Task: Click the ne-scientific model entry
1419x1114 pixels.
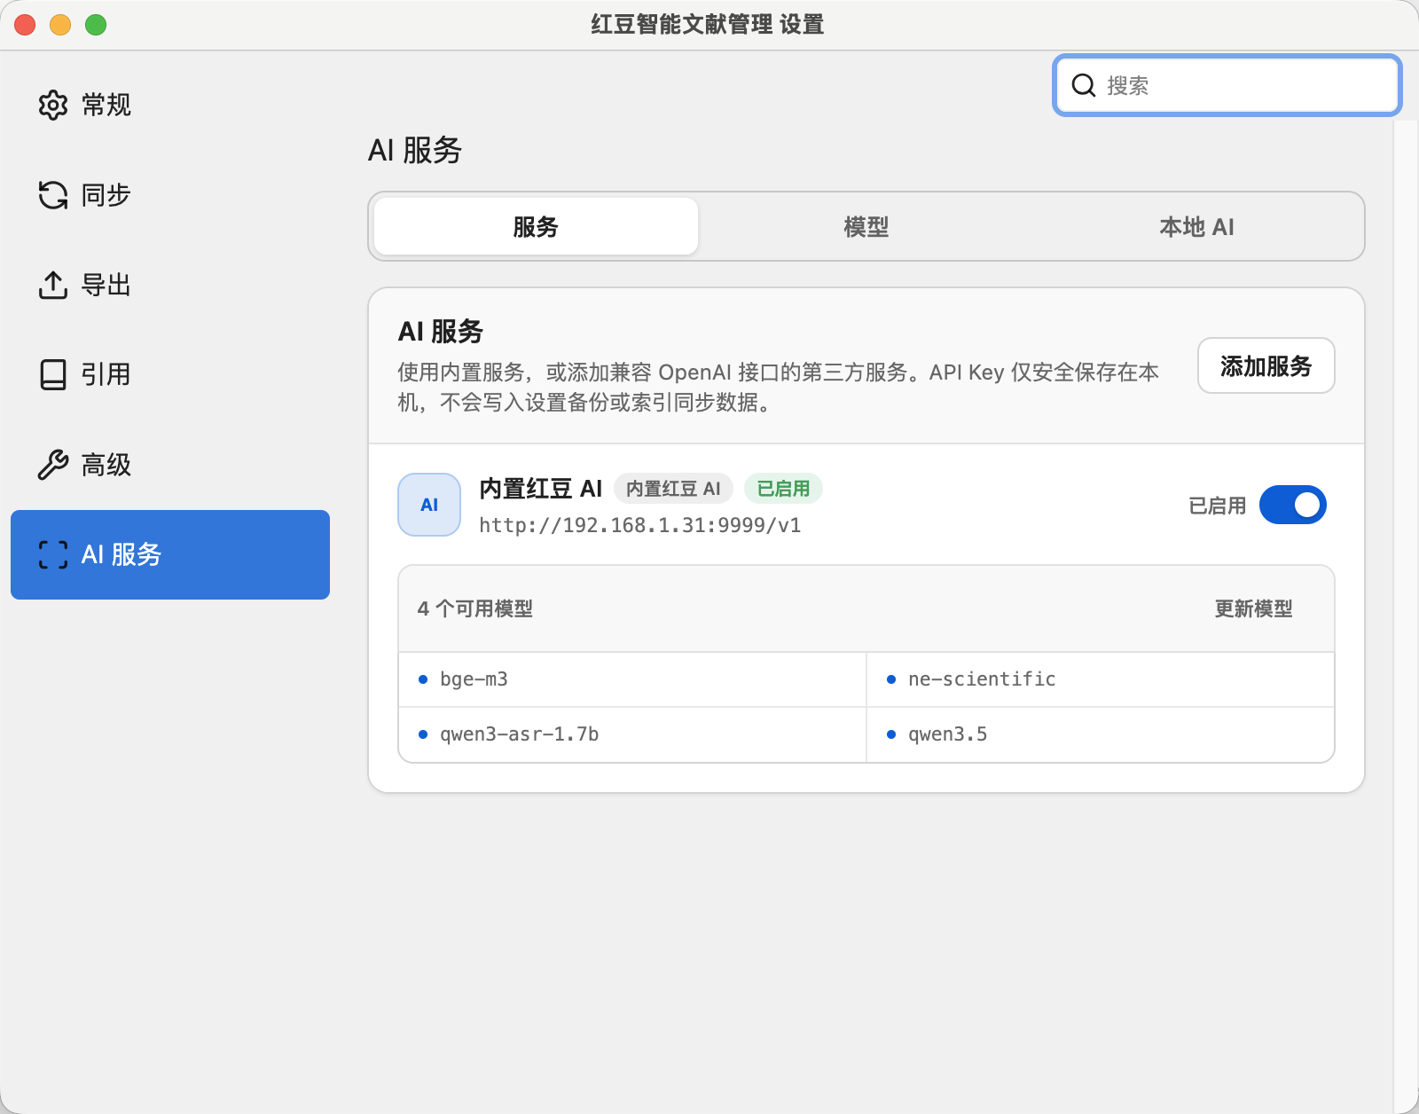Action: (1101, 679)
